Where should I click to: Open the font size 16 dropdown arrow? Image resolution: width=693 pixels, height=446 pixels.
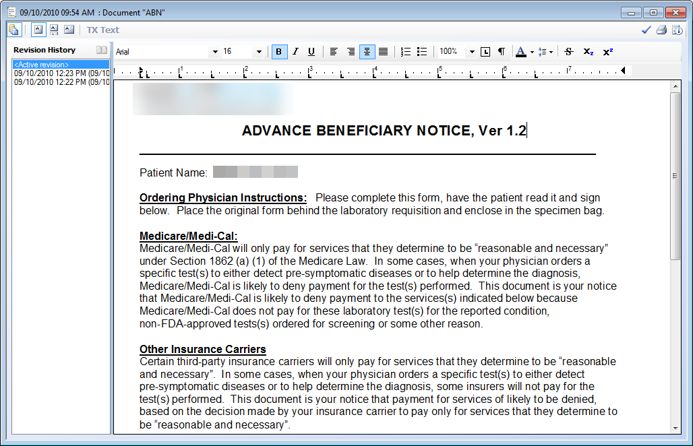click(259, 52)
